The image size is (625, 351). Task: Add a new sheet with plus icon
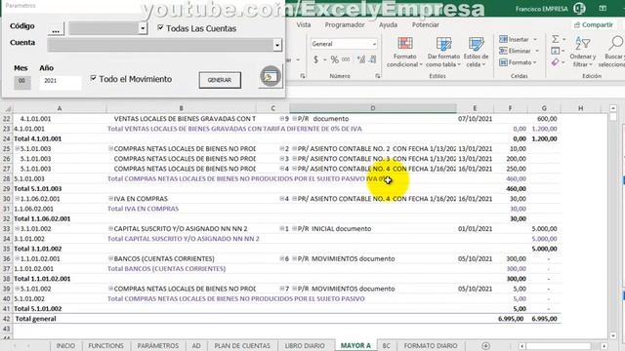485,346
